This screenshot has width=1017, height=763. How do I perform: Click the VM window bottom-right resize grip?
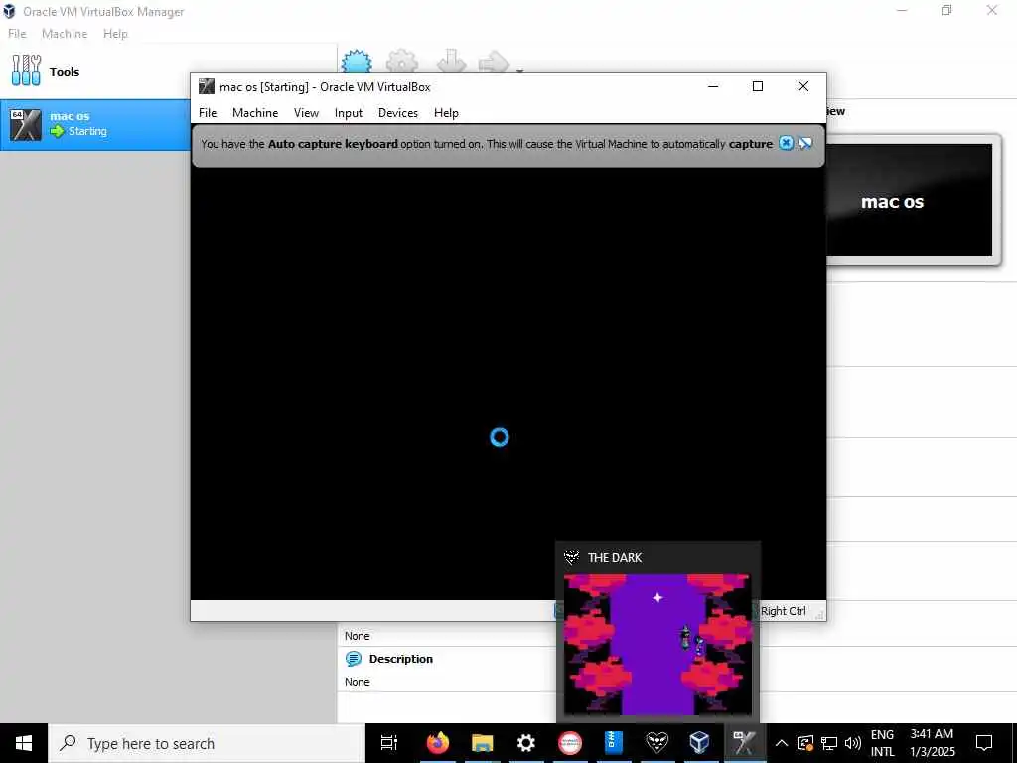tap(819, 614)
